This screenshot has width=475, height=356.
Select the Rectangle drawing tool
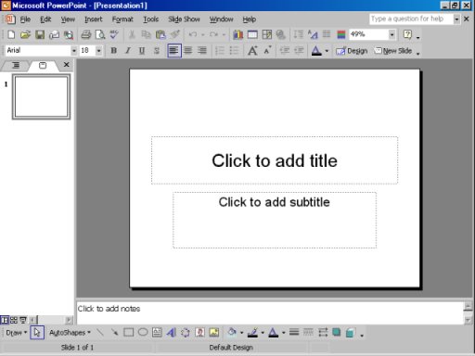point(128,333)
